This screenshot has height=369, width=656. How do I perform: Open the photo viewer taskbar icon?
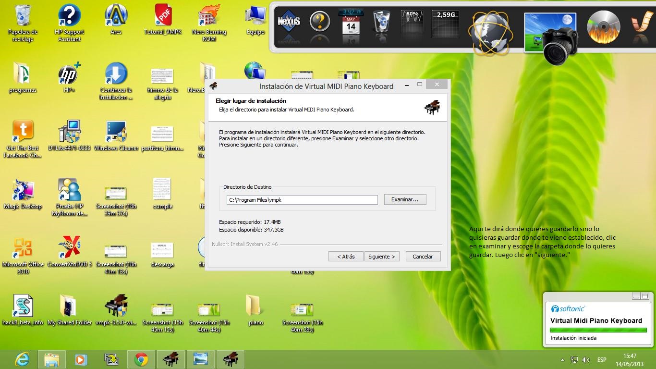coord(200,359)
